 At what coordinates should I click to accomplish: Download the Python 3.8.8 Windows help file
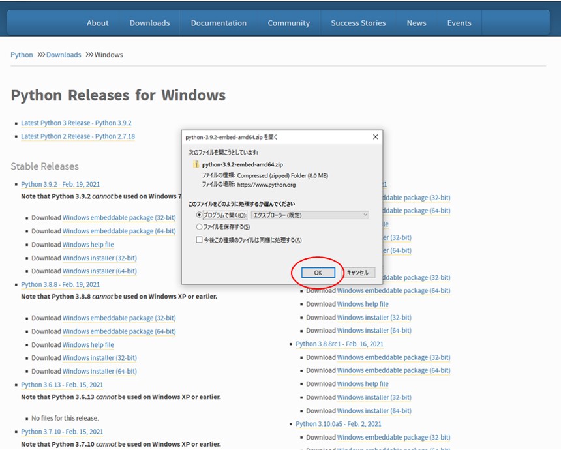(88, 345)
